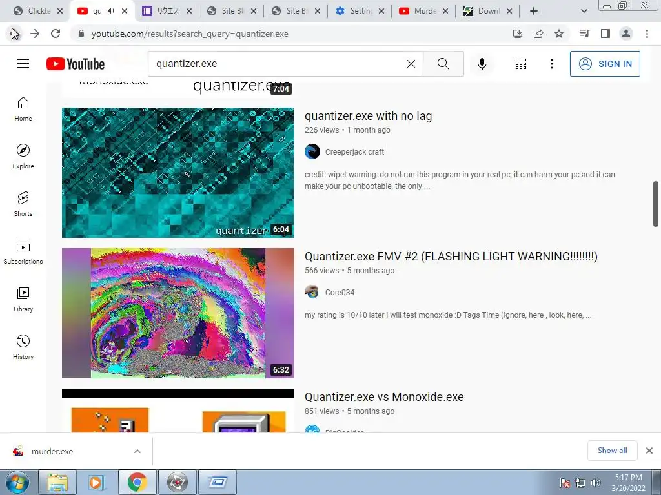Click the teal quantizer video thumbnail
661x495 pixels.
178,173
